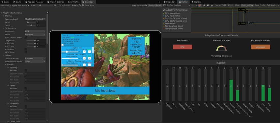
Task: Collapse the Scalers foldout
Action: [x=6, y=65]
